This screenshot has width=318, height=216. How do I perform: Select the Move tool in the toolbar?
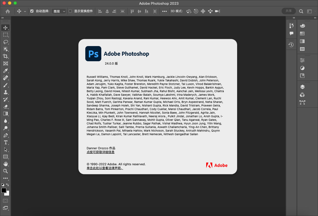6,28
